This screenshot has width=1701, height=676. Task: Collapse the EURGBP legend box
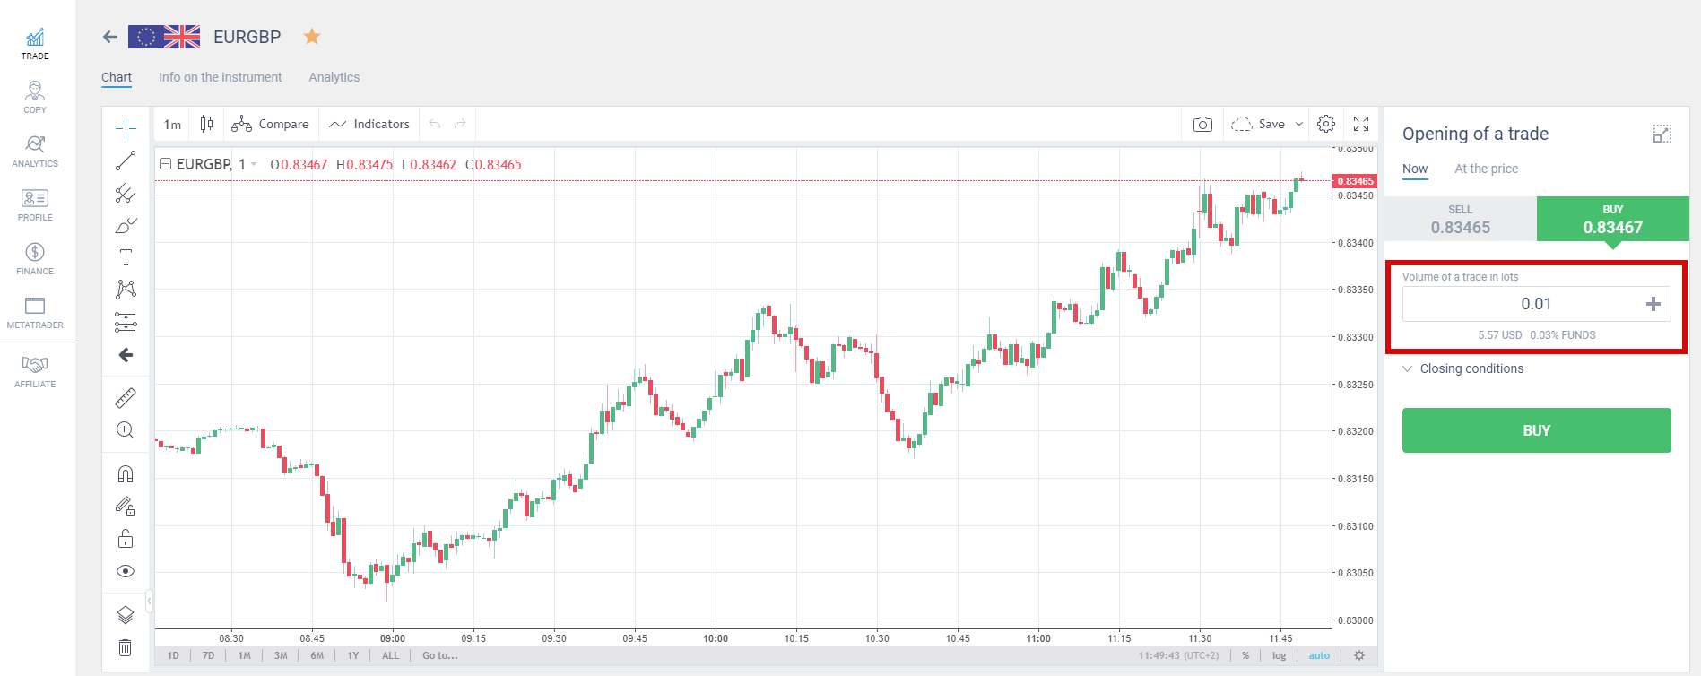tap(165, 164)
